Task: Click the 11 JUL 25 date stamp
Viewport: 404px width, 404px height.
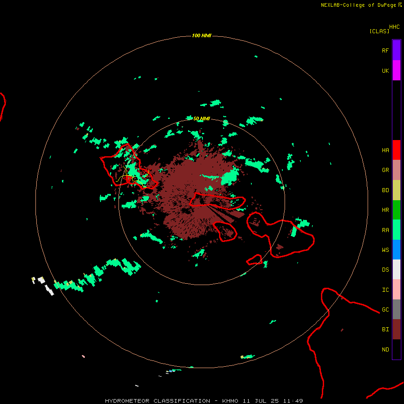Action: pos(261,401)
